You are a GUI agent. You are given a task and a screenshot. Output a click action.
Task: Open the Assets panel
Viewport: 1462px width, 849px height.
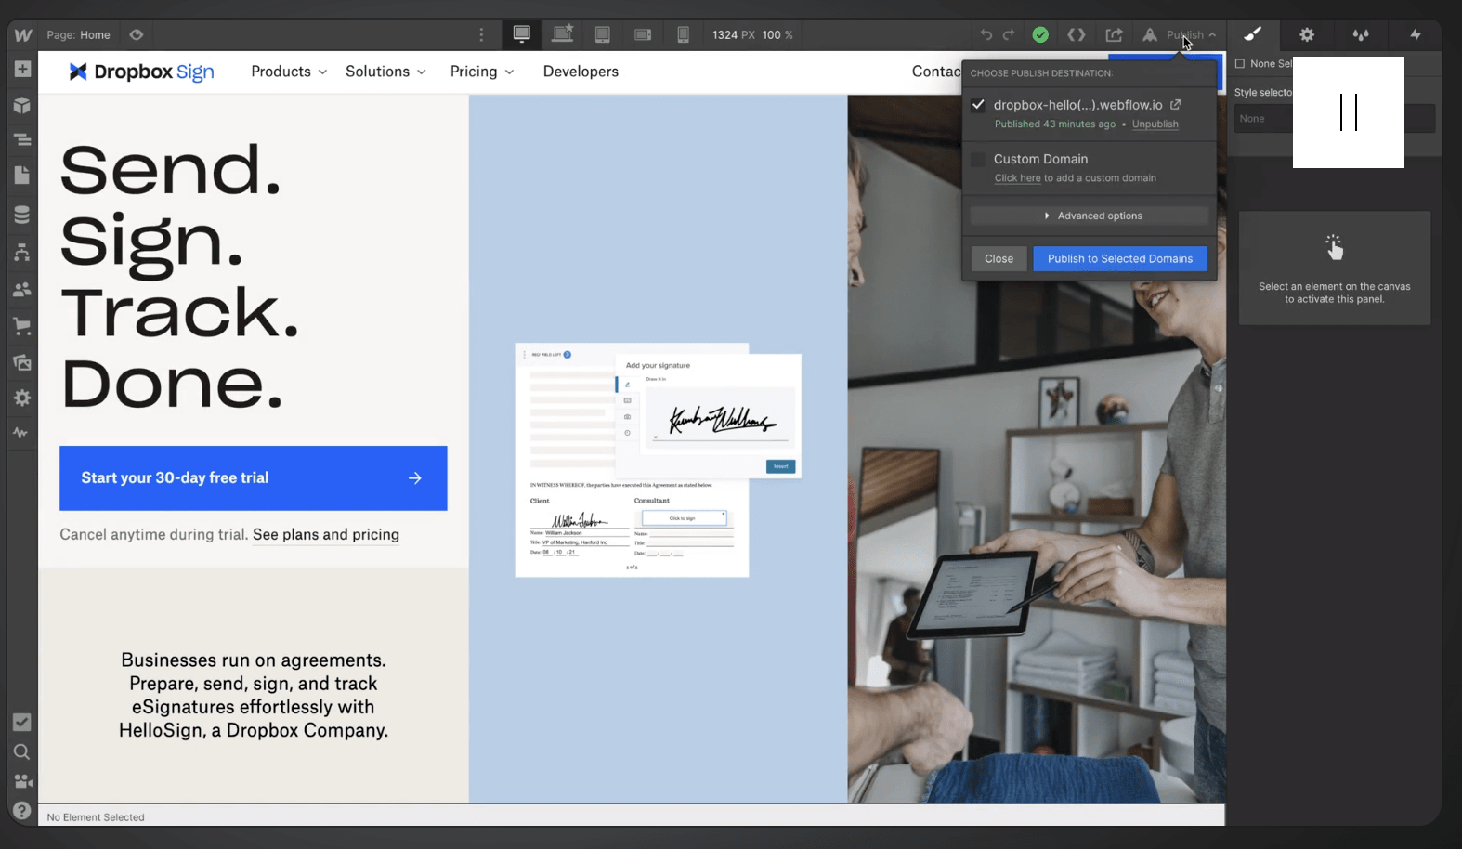(22, 362)
